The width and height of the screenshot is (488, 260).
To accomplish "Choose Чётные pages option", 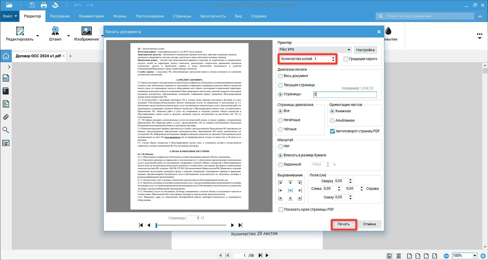I will point(280,129).
